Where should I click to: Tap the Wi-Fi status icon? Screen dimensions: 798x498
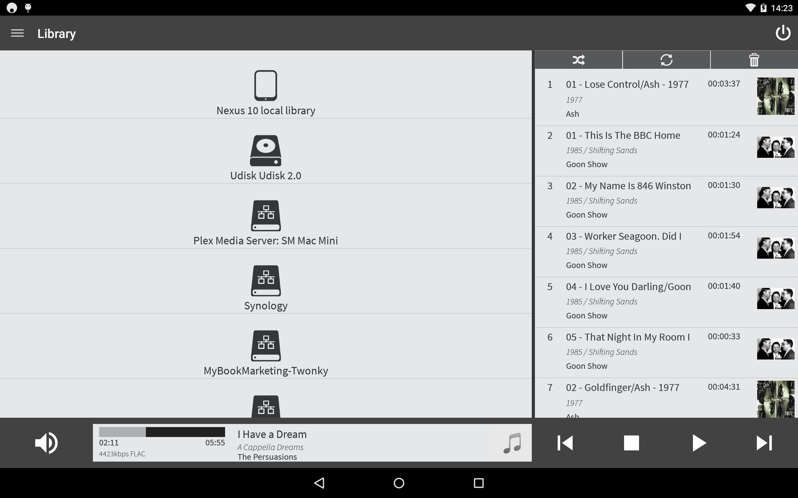[x=750, y=8]
